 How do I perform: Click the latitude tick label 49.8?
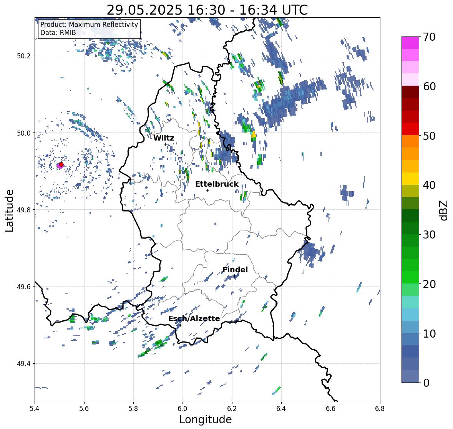pos(24,210)
